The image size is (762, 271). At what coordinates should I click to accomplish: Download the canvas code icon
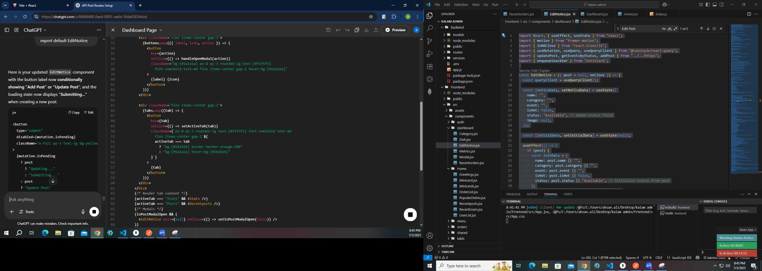(x=366, y=30)
